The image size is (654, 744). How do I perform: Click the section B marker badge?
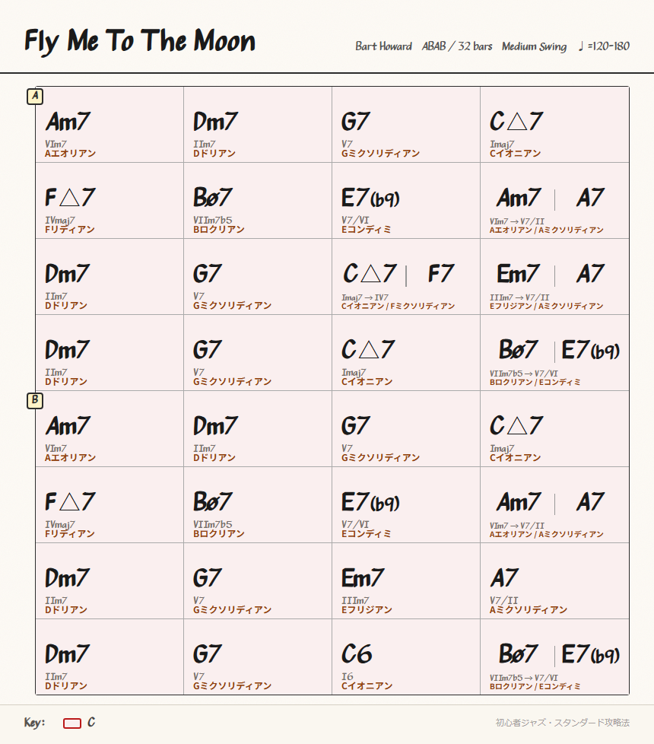click(35, 400)
